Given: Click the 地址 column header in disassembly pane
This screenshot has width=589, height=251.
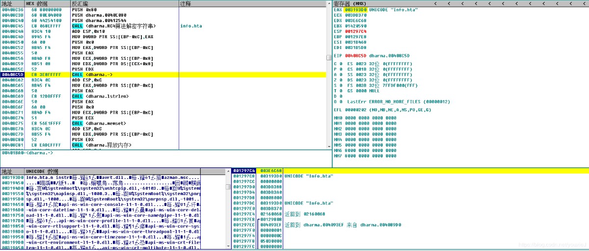Looking at the screenshot, I should pos(12,3).
